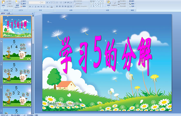Click the spell check status bar icon
181x116 pixels.
tap(24, 115)
